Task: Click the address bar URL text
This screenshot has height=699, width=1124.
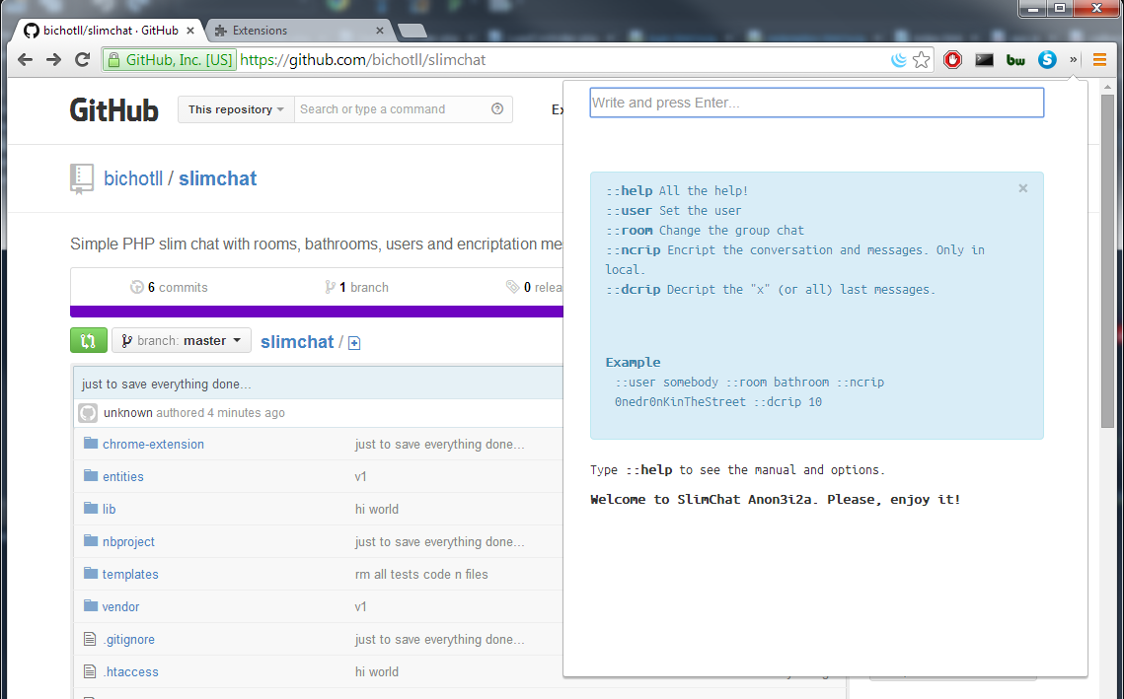Action: point(363,60)
